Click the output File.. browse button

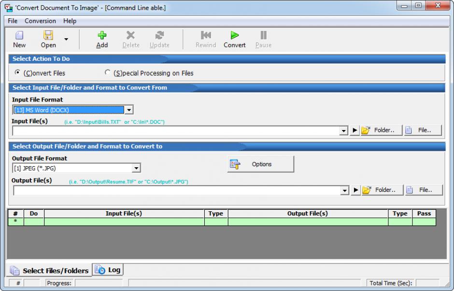[x=424, y=190]
